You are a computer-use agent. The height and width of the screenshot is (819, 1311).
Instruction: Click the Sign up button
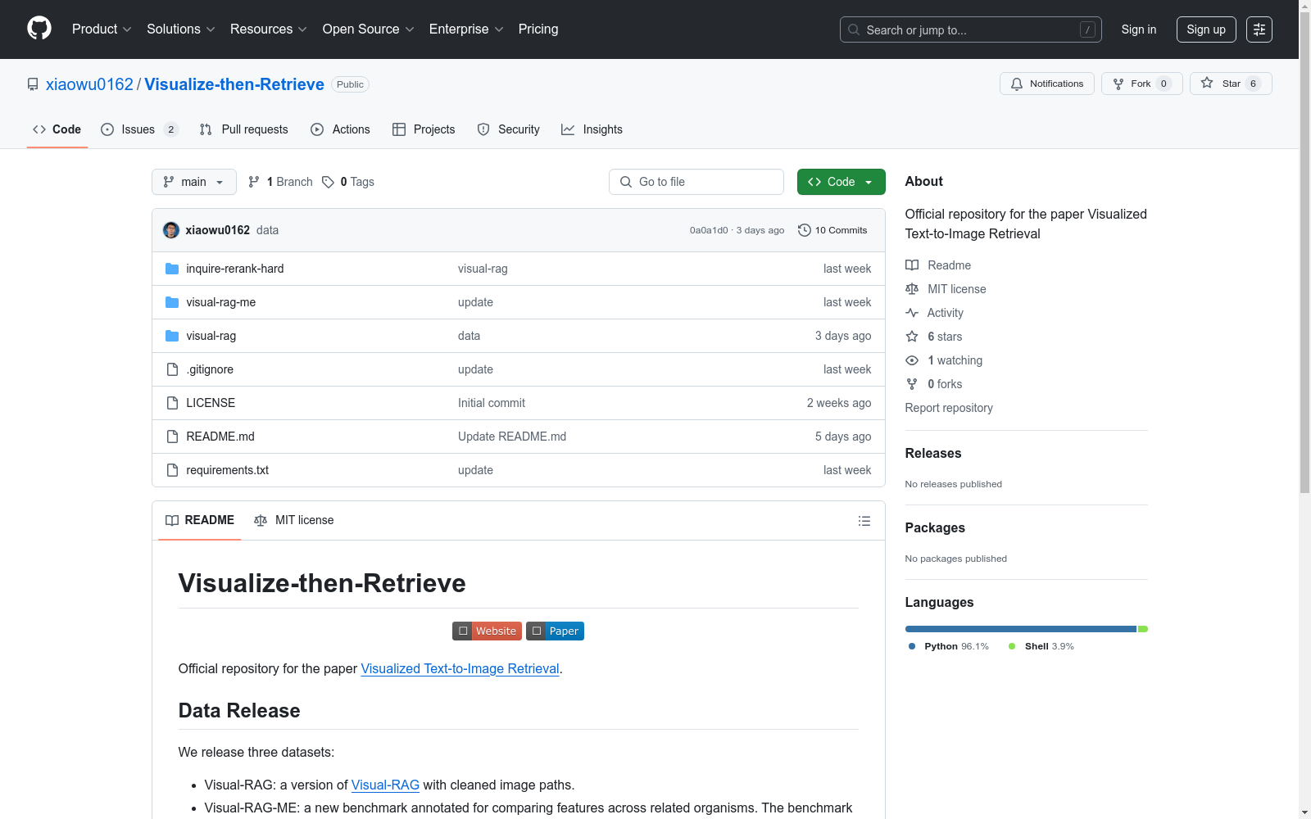coord(1206,29)
